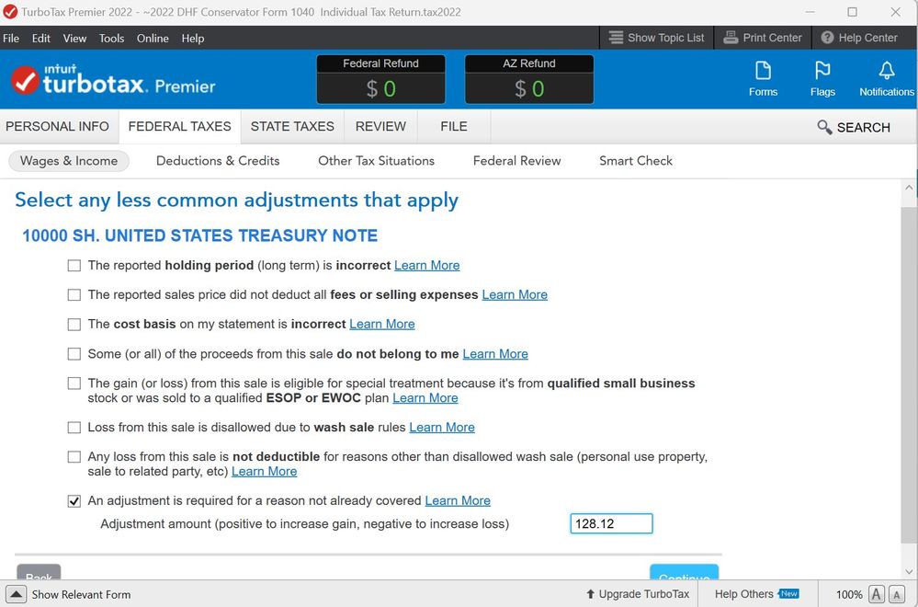Check the fees or selling expenses box
Viewport: 918px width, 607px height.
coord(74,294)
